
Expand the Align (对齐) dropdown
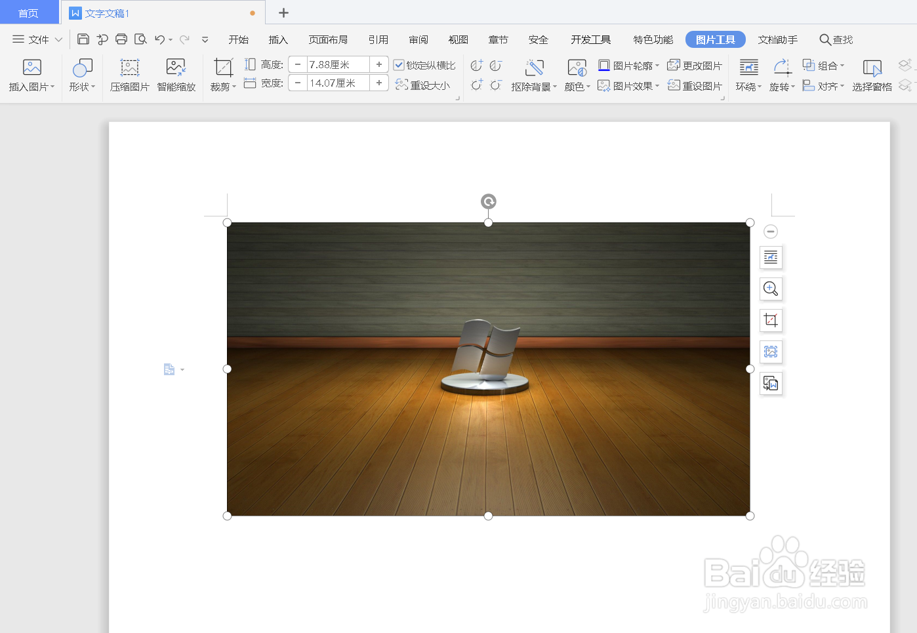[842, 86]
